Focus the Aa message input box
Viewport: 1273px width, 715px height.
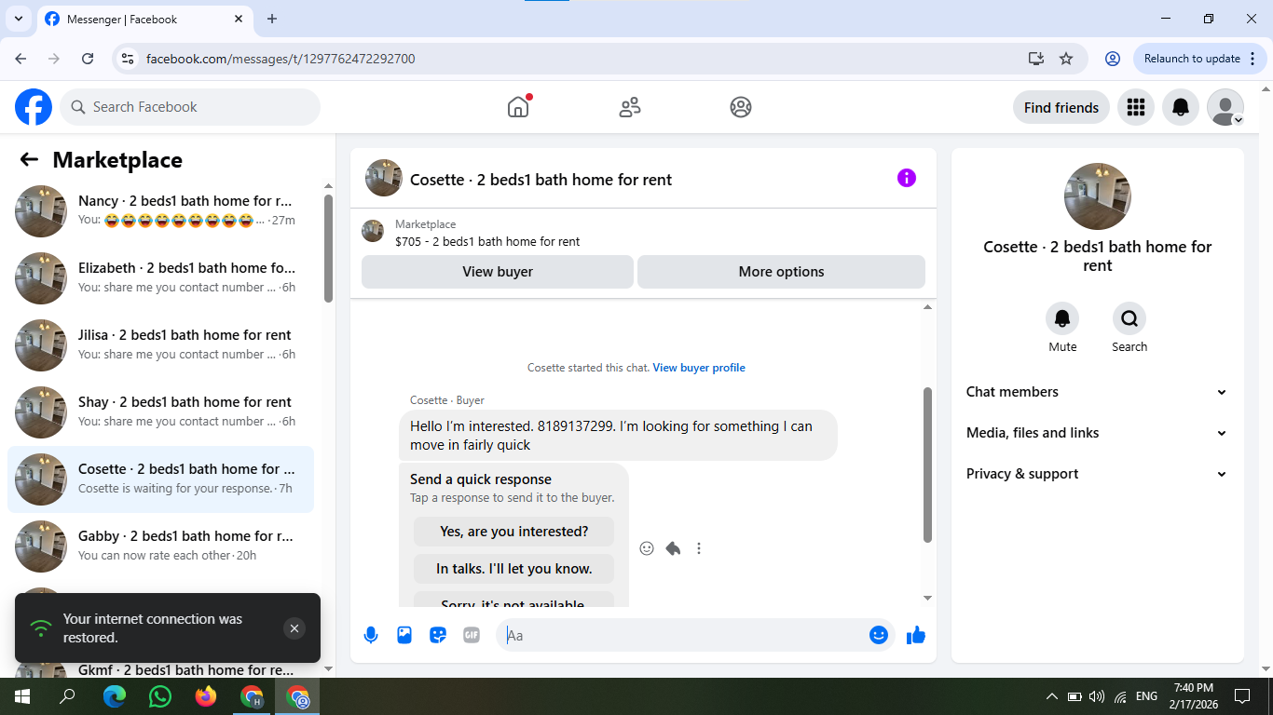685,635
